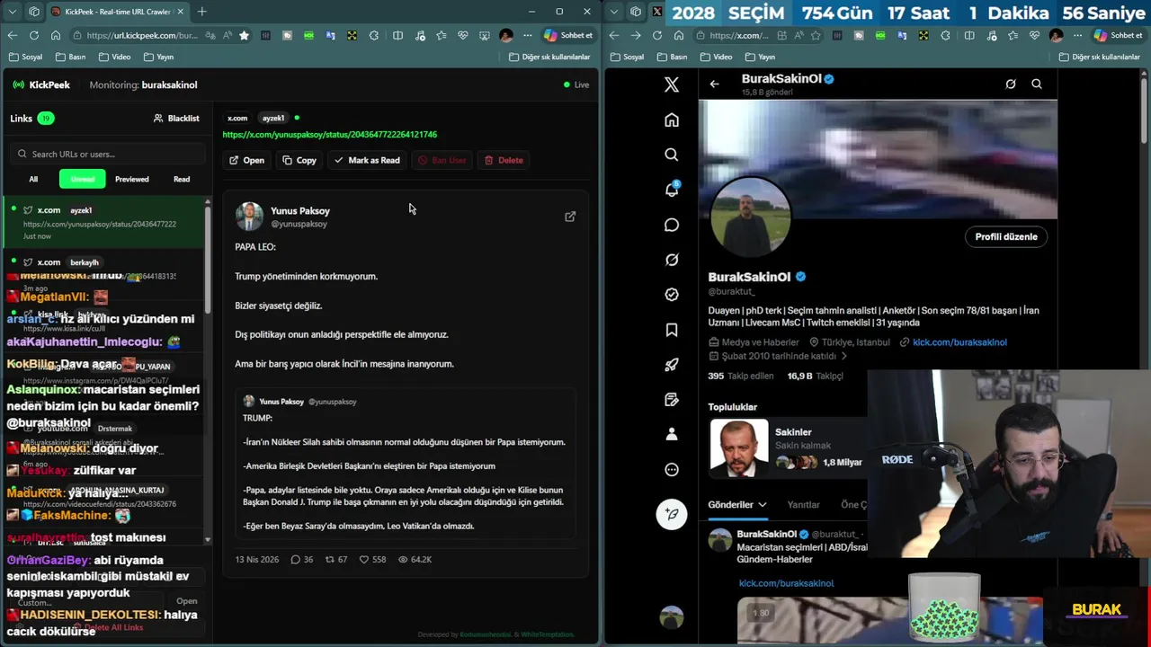Open X search icon in sidebar

coord(672,155)
